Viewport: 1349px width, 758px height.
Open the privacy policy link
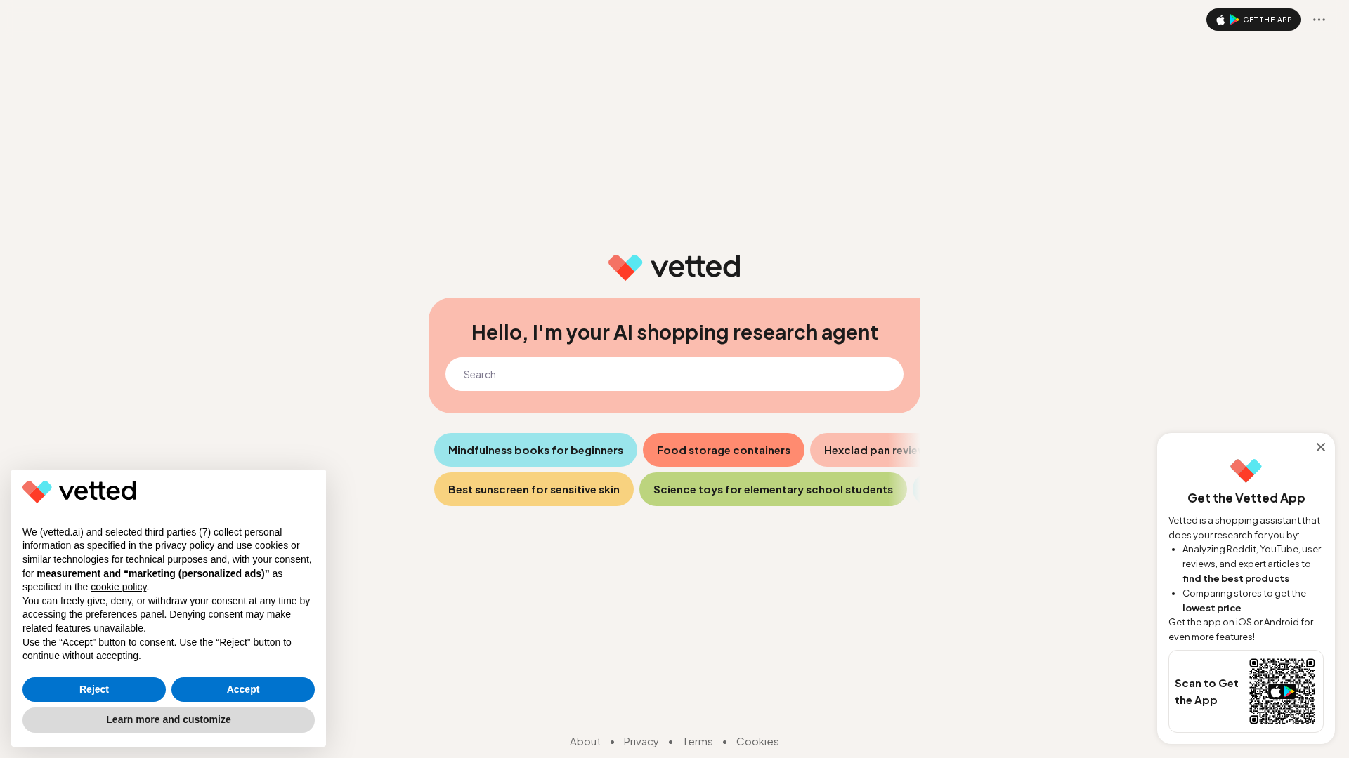[185, 545]
